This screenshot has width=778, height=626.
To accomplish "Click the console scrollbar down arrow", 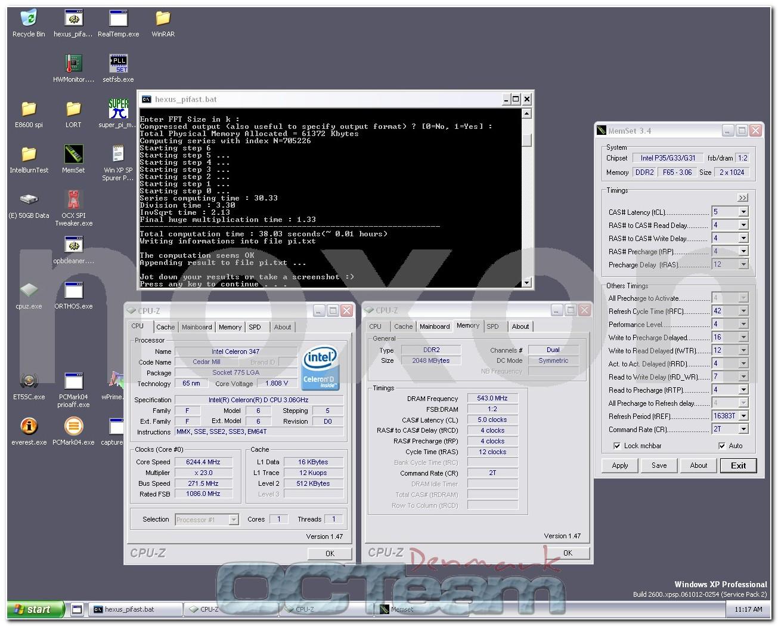I will [x=526, y=283].
